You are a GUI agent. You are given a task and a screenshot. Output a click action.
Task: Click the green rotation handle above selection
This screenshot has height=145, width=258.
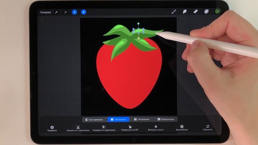pos(138,24)
